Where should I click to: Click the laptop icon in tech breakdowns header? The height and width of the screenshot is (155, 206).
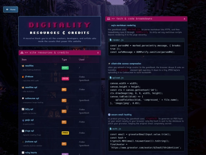(x=108, y=19)
